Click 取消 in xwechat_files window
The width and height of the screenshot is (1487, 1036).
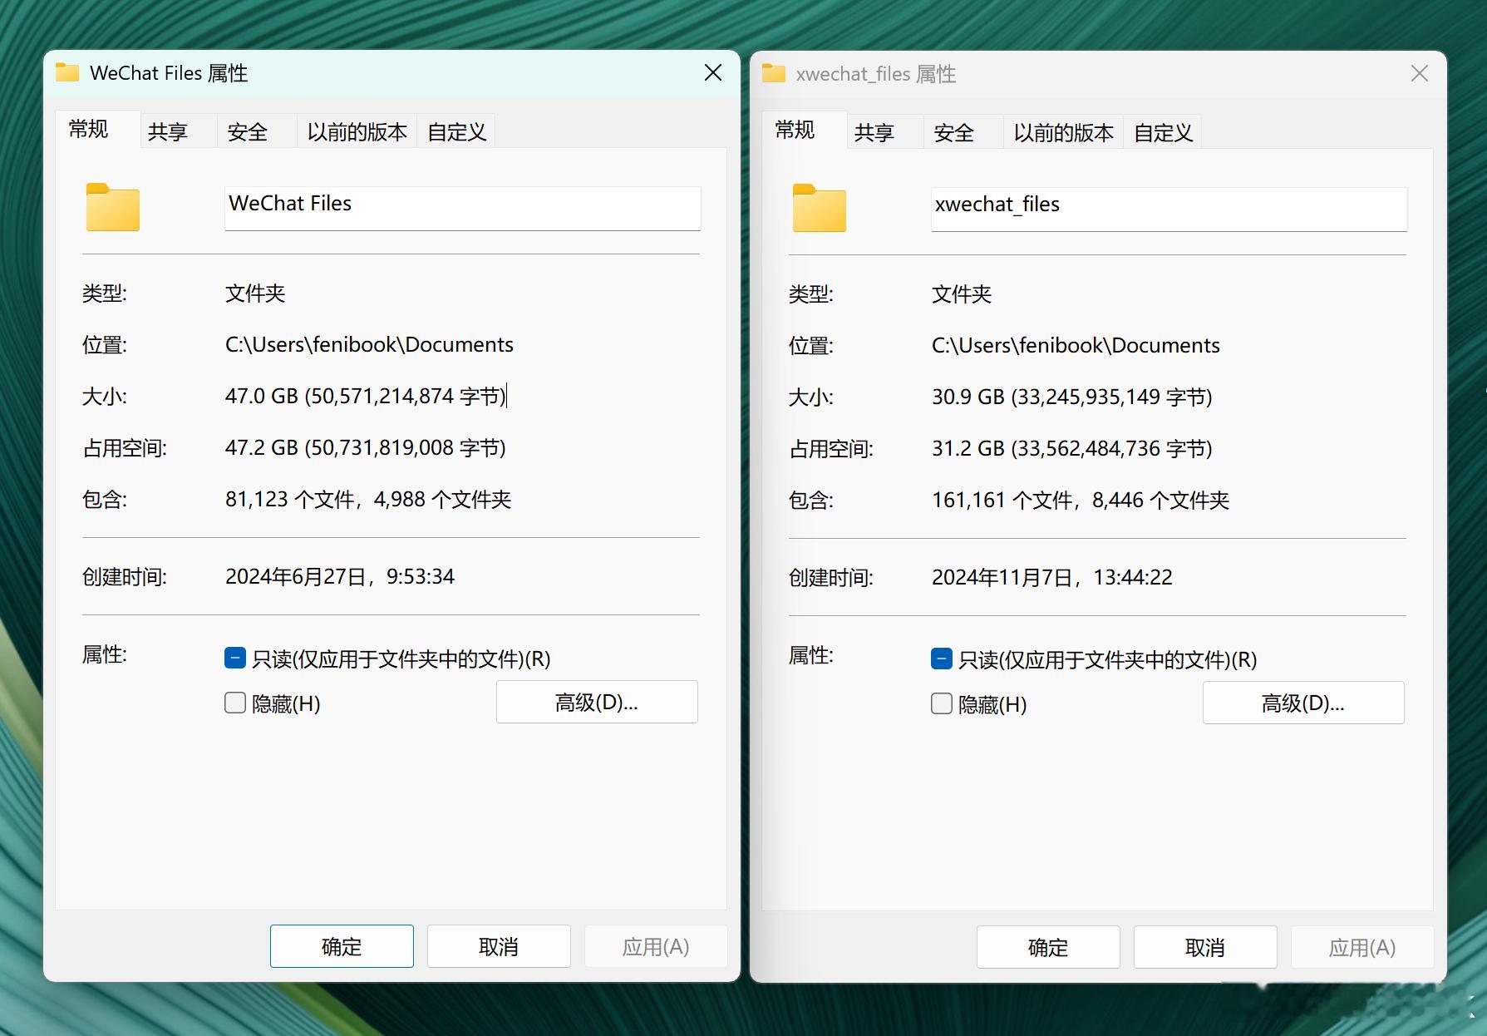(1205, 947)
